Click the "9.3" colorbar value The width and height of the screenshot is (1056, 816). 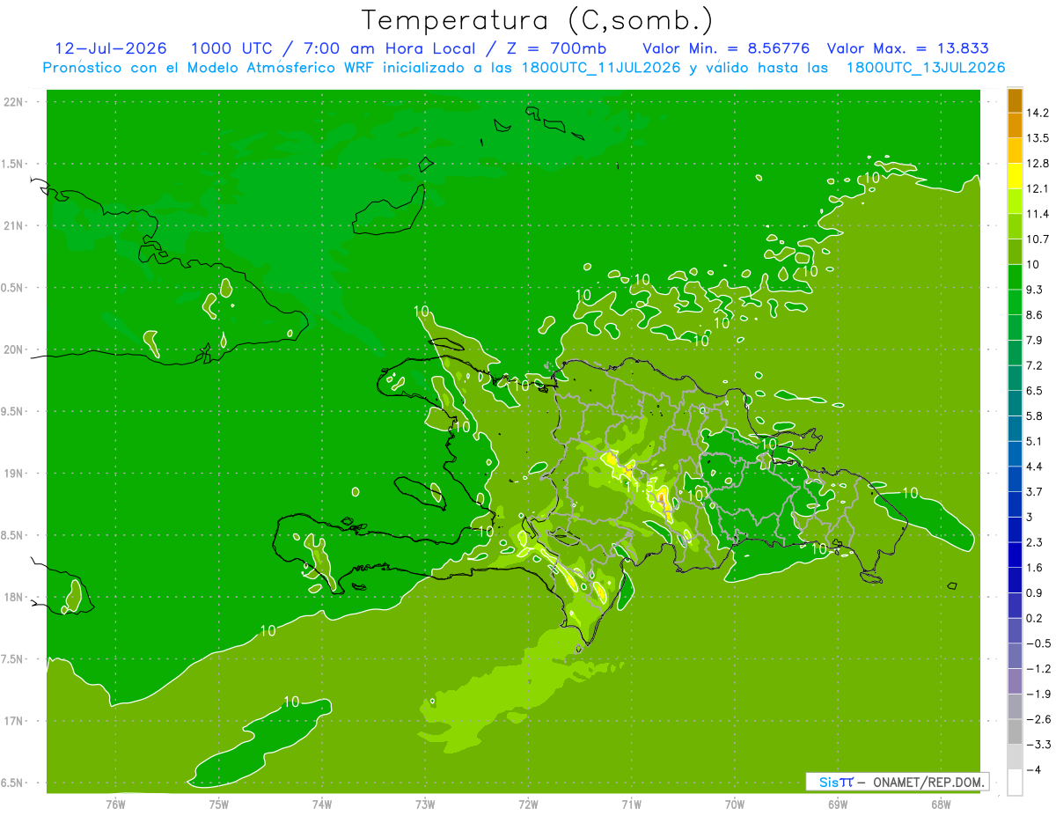click(1035, 290)
